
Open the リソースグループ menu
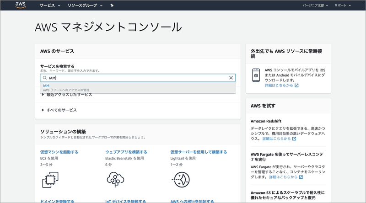pos(85,5)
